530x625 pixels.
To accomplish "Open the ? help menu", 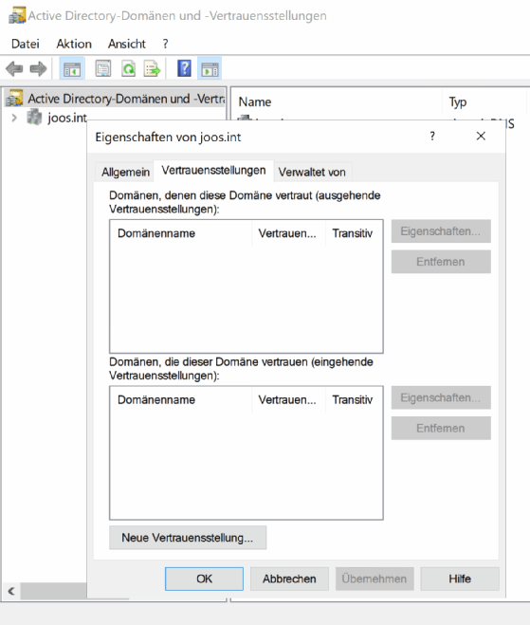I will click(x=165, y=44).
